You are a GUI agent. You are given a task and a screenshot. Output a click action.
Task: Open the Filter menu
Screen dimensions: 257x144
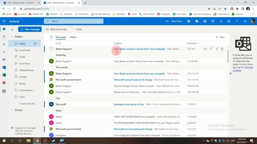[x=220, y=37]
